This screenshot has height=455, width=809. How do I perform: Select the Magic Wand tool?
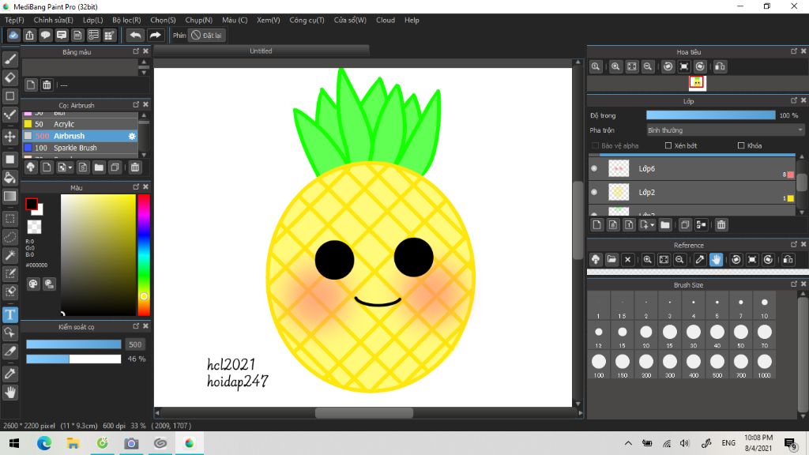pos(9,255)
